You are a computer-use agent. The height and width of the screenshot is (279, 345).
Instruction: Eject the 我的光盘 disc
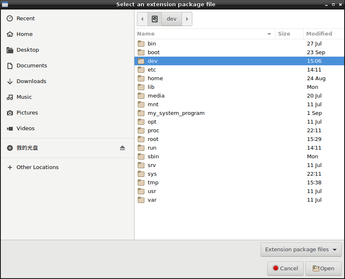click(122, 148)
